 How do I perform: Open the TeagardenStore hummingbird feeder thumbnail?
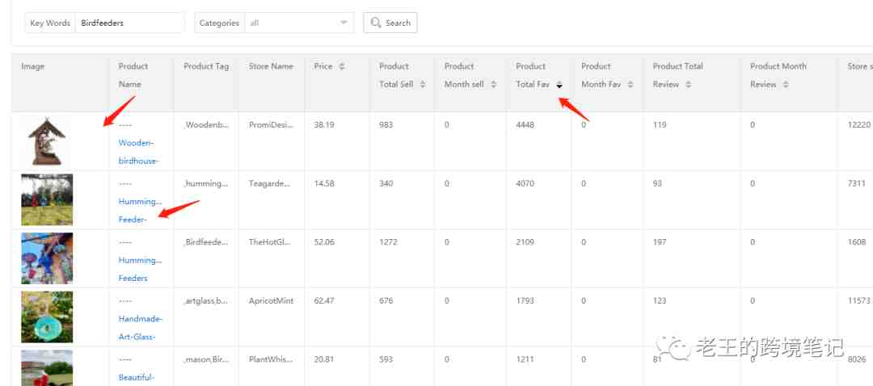tap(47, 199)
